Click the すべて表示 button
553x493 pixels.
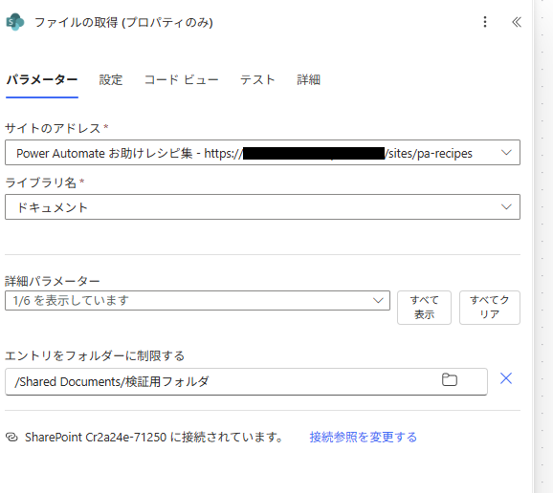click(x=424, y=308)
